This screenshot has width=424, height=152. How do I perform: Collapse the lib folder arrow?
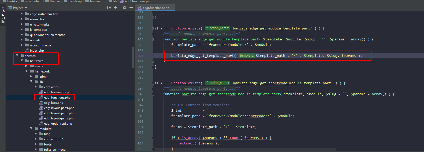point(31,82)
